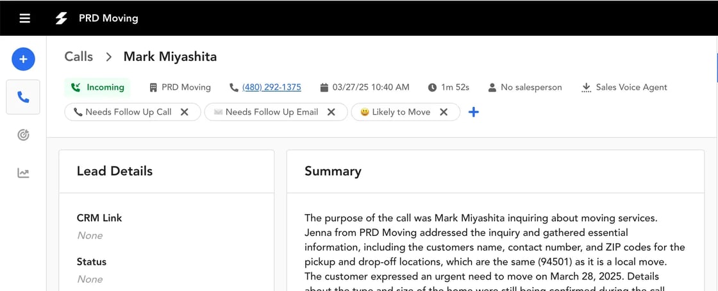This screenshot has height=291, width=718.
Task: Open the analytics chart icon in sidebar
Action: click(x=23, y=173)
